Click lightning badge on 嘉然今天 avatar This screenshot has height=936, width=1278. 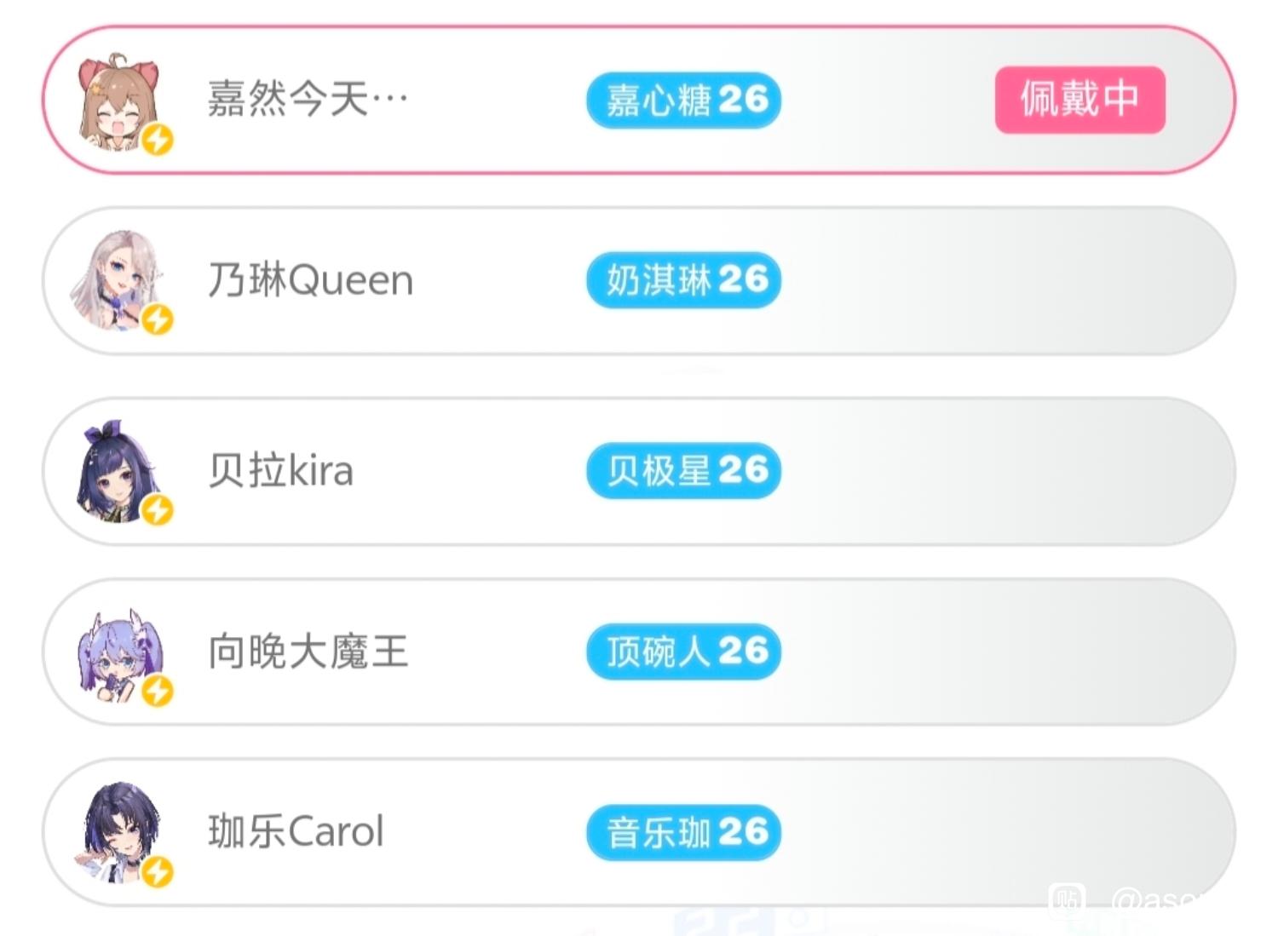point(158,139)
